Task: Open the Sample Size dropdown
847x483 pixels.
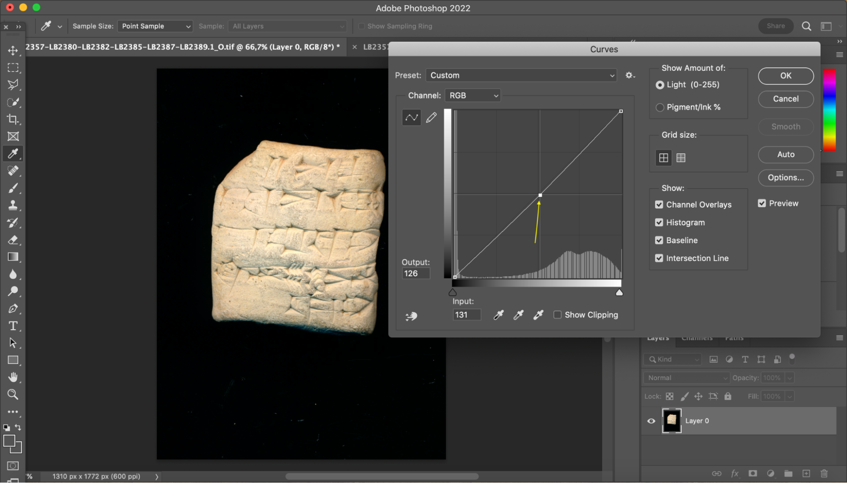Action: click(155, 26)
